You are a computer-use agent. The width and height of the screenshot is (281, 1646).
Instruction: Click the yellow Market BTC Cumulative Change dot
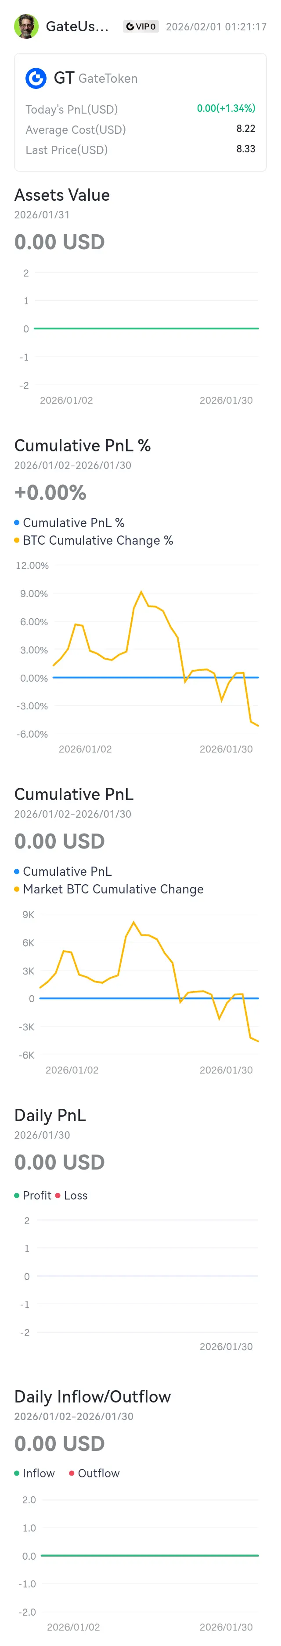(x=17, y=889)
